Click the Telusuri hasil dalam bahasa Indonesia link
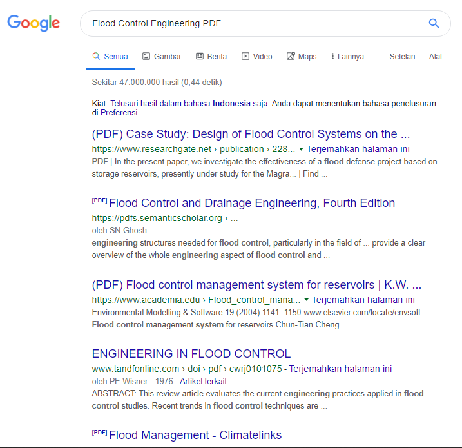Image resolution: width=462 pixels, height=448 pixels. [x=189, y=103]
